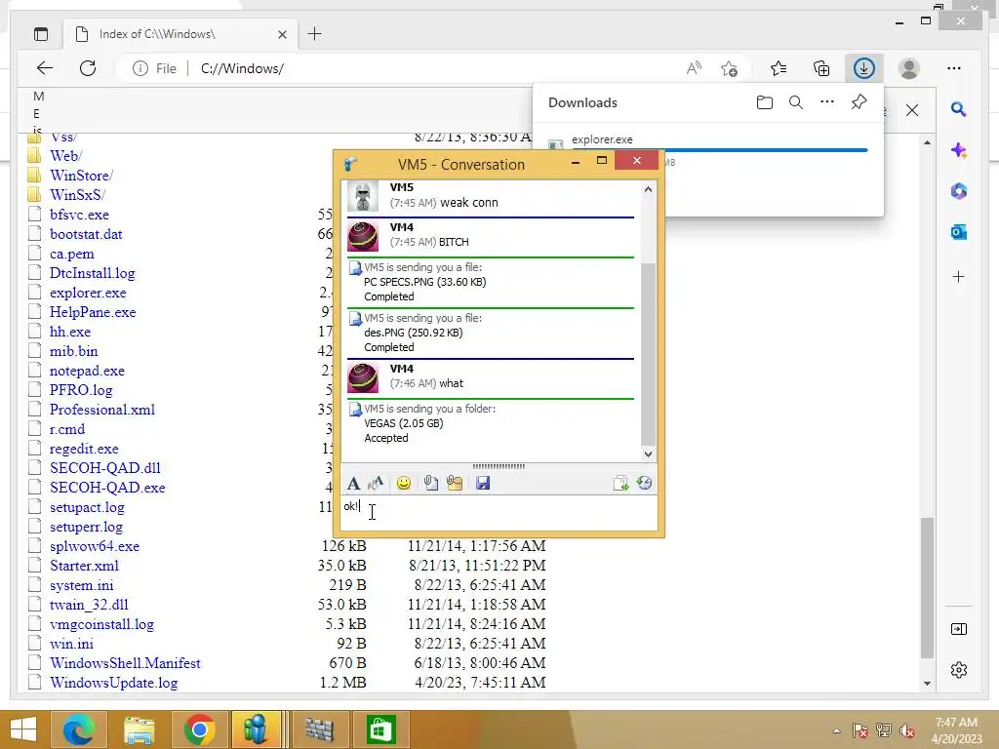Click the VEGAS folder transfer entry

click(x=491, y=423)
